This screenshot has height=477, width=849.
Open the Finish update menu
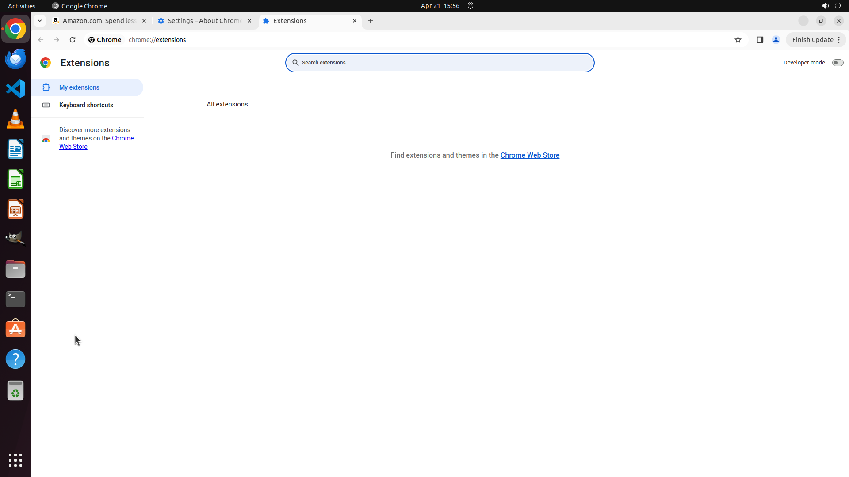(816, 40)
